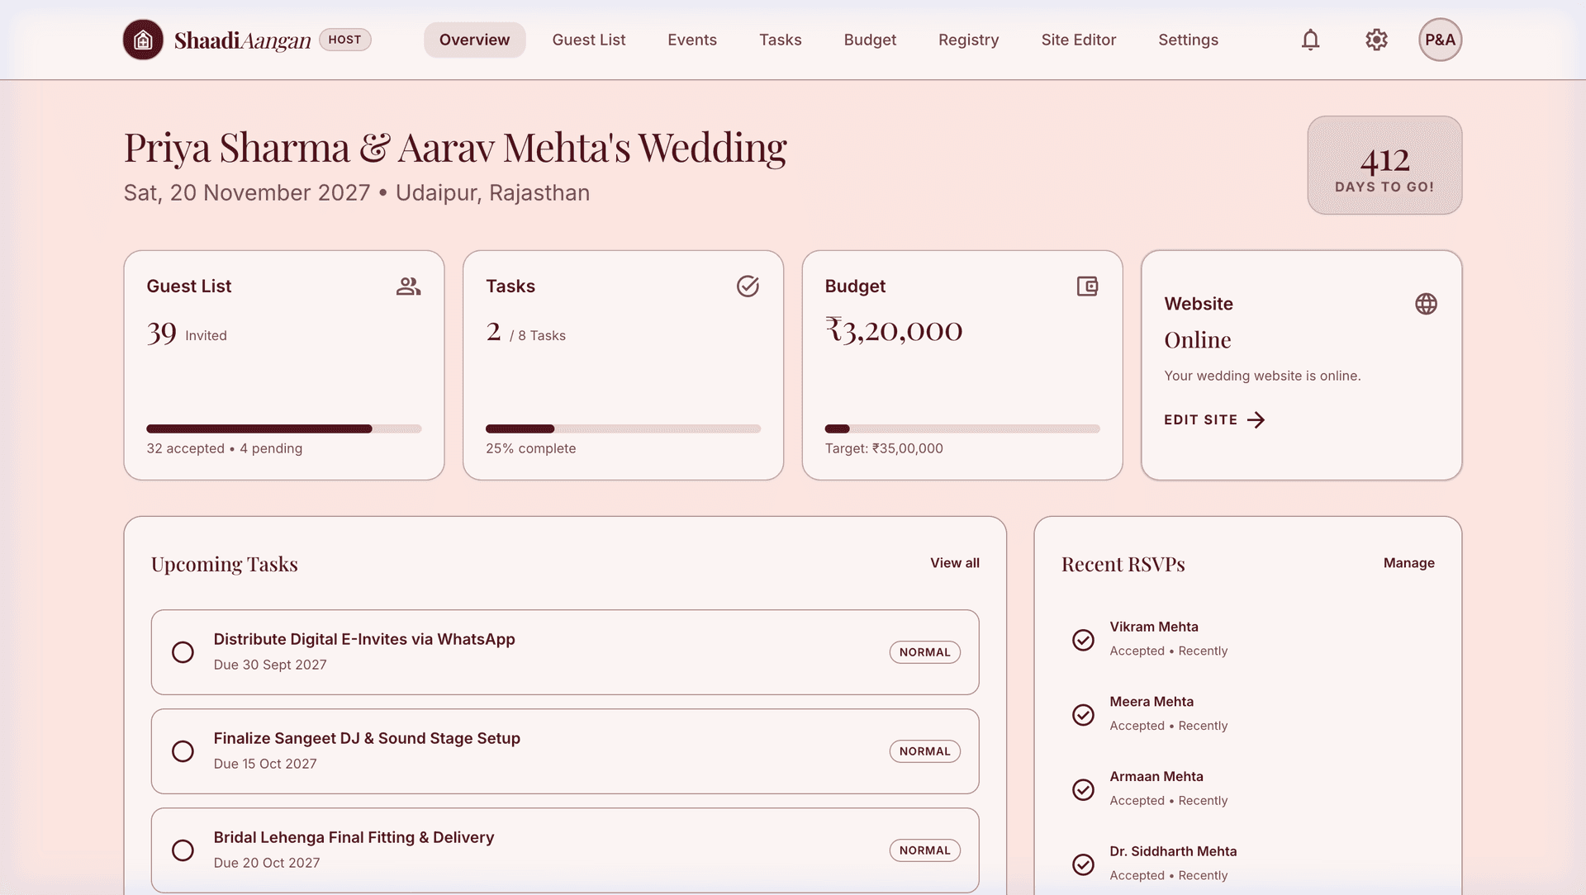
Task: Go to the Events tab
Action: [x=692, y=40]
